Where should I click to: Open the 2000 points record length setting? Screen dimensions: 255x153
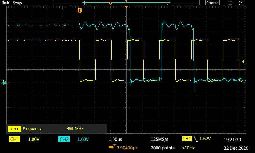tap(163, 148)
